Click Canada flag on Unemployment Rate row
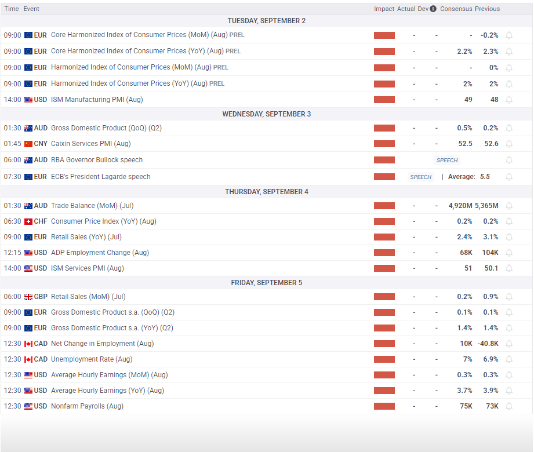This screenshot has width=534, height=452. [28, 359]
